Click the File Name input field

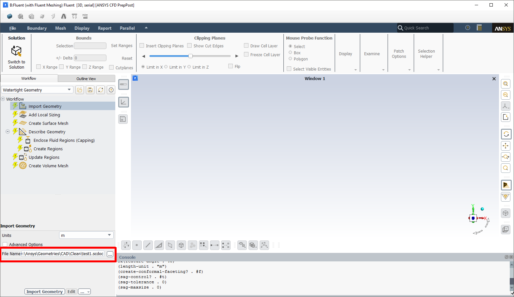coord(63,254)
